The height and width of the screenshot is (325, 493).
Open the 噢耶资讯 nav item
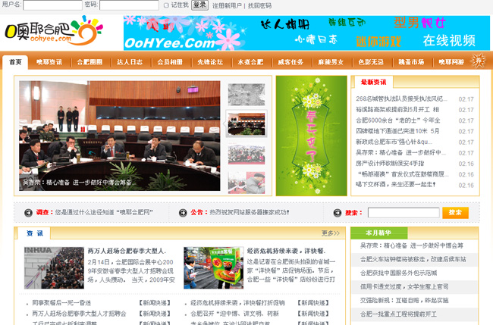(x=49, y=62)
